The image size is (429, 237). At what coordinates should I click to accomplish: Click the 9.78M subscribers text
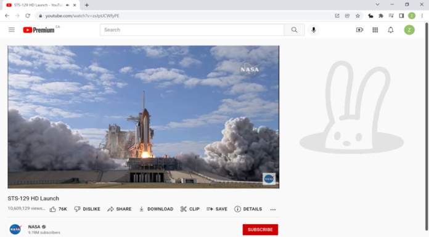pyautogui.click(x=44, y=233)
